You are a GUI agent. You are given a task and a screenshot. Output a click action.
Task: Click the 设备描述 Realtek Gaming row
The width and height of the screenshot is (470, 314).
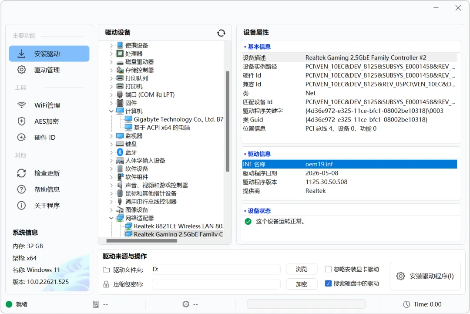click(349, 57)
